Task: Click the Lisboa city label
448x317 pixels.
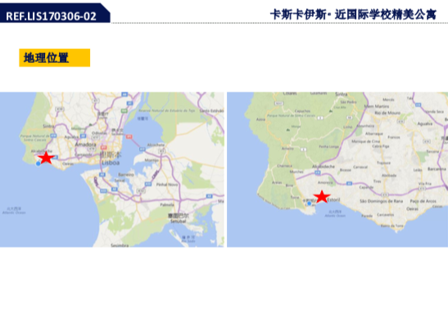Action: click(111, 163)
